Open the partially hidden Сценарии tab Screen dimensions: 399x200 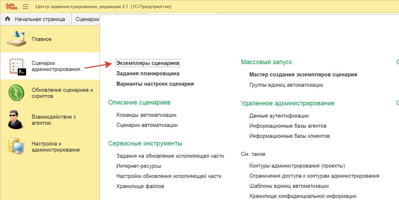(x=87, y=19)
